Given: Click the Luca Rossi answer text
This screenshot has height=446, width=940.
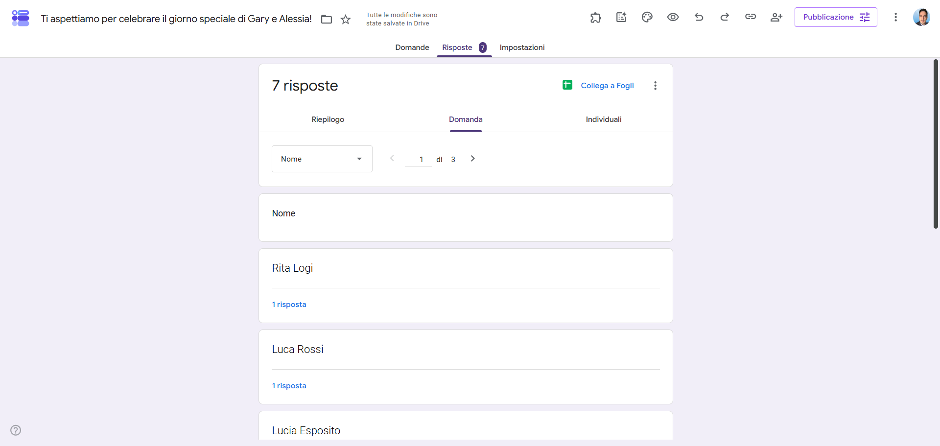Looking at the screenshot, I should click(298, 350).
